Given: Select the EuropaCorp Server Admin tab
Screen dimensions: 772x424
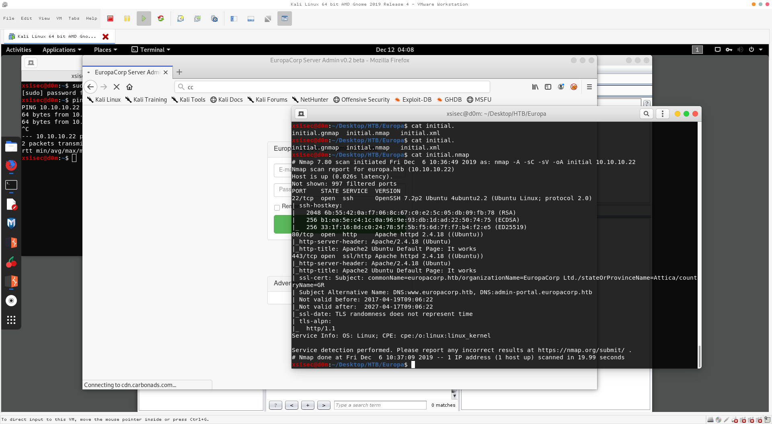Looking at the screenshot, I should (127, 72).
